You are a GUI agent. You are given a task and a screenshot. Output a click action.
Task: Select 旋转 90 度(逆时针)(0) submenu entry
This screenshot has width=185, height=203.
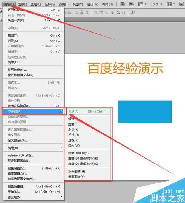87,164
